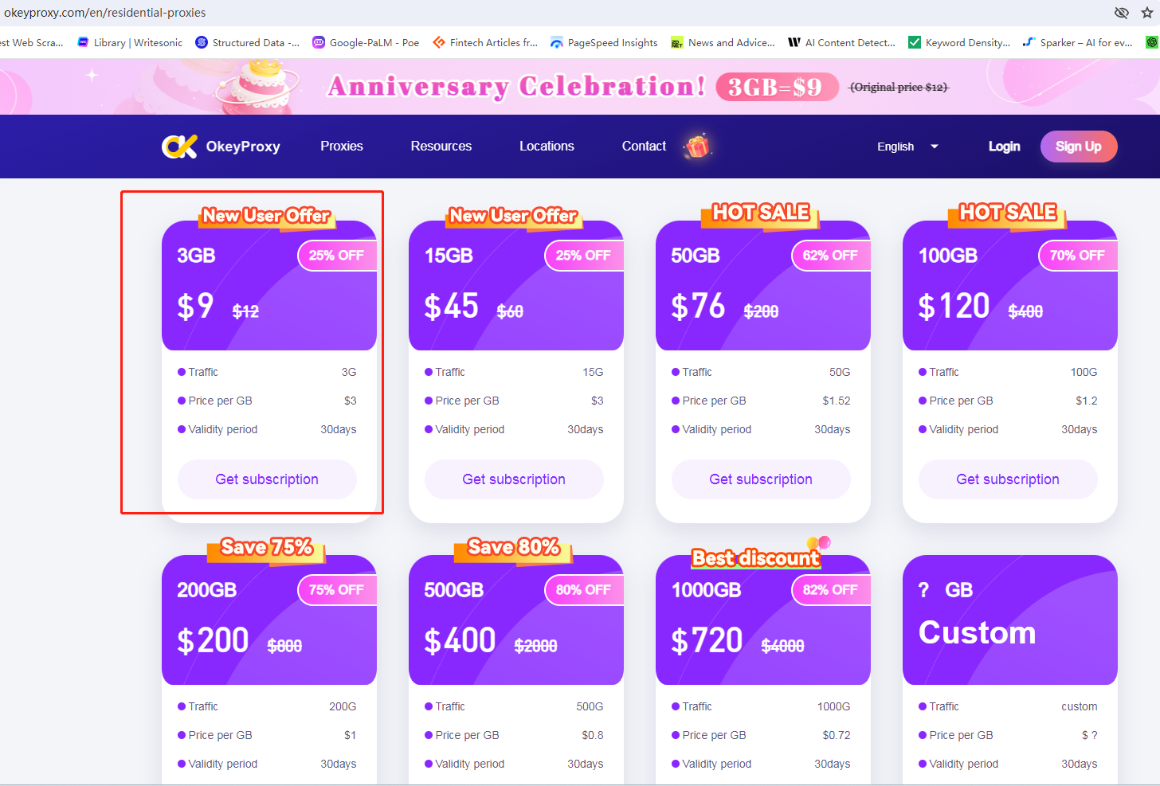This screenshot has height=786, width=1160.
Task: Bookmark this page with the star icon
Action: [1147, 13]
